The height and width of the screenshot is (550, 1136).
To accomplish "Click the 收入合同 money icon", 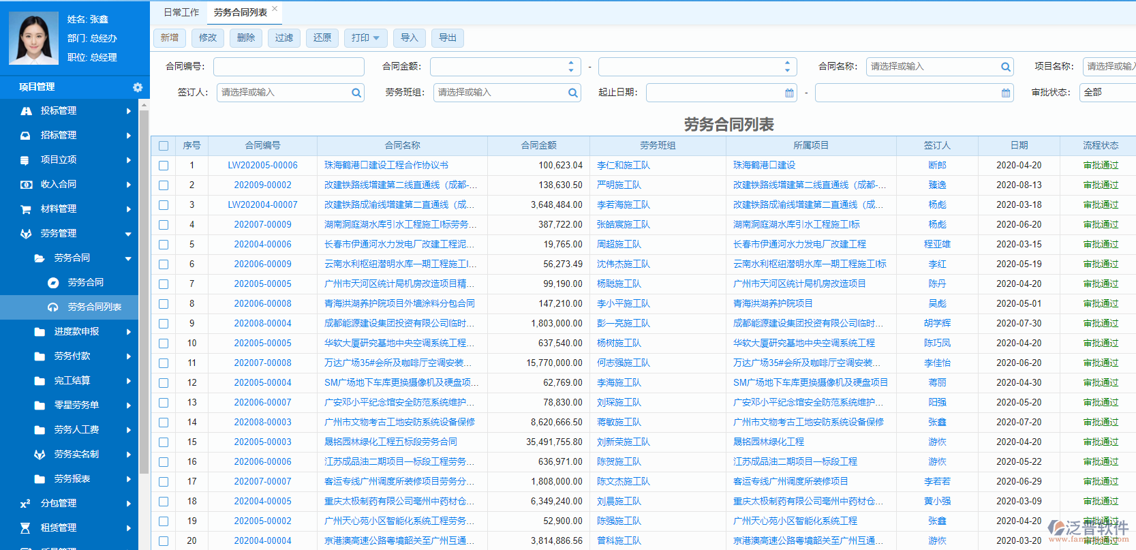I will [x=26, y=185].
